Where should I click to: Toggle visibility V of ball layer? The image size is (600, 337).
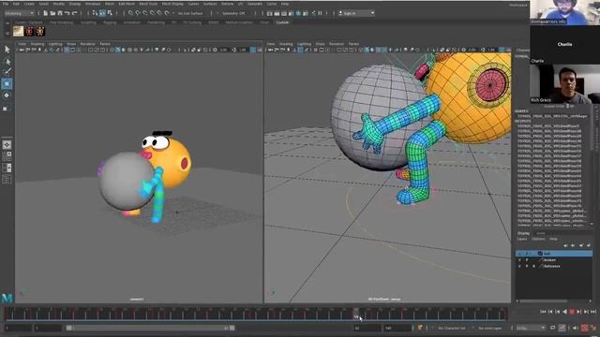click(x=519, y=254)
